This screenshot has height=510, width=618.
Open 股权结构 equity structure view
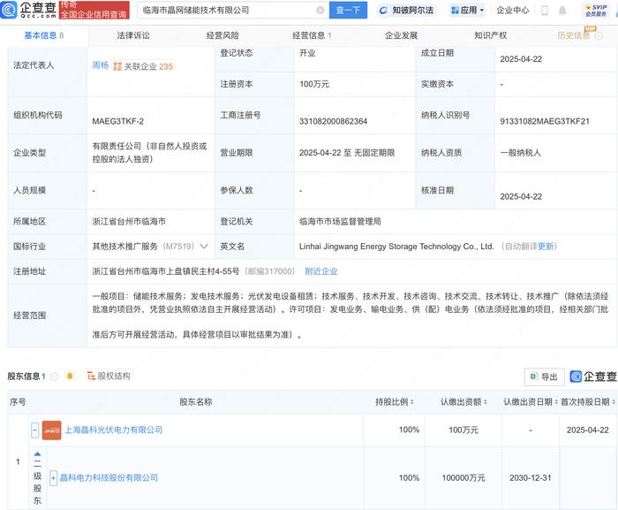pyautogui.click(x=109, y=376)
